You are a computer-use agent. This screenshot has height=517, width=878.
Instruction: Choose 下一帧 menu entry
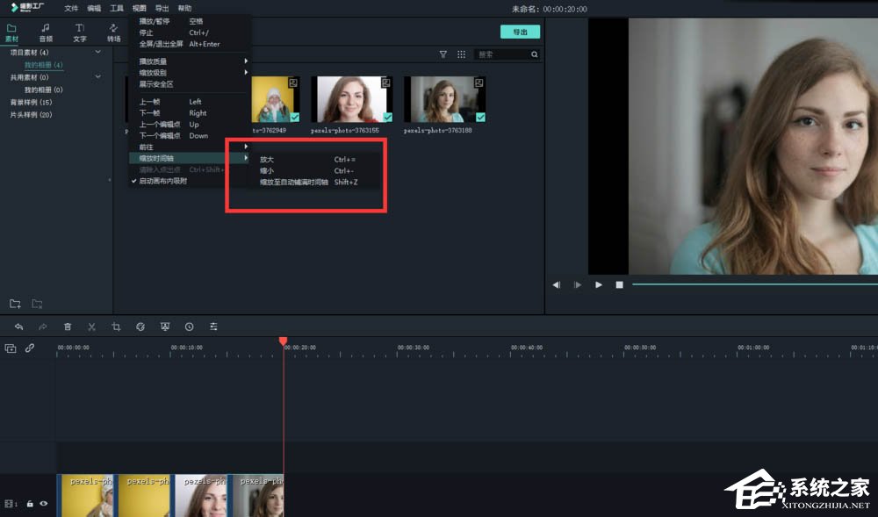pyautogui.click(x=190, y=113)
